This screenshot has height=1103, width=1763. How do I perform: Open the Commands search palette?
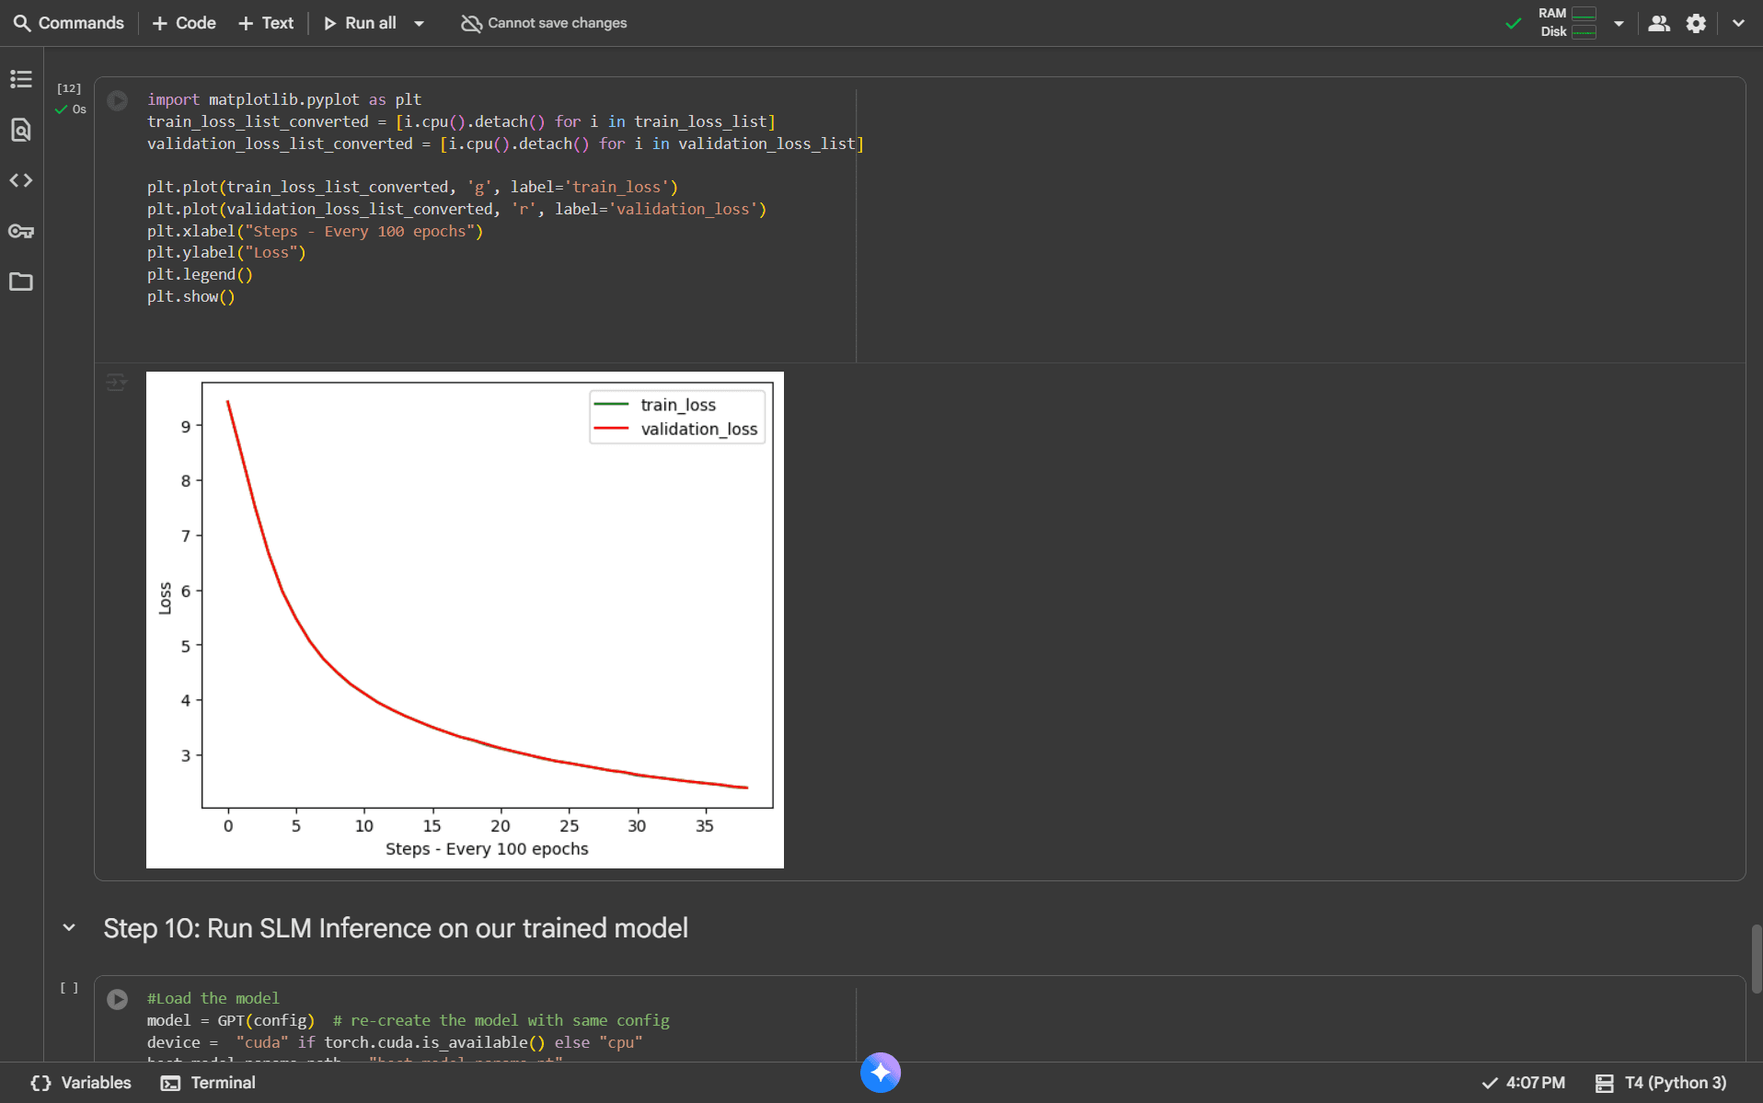click(x=69, y=23)
